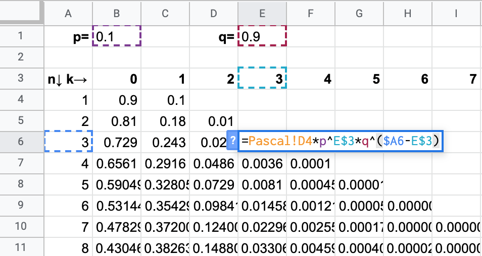Click the select-all corner box
This screenshot has width=482, height=256.
(22, 14)
